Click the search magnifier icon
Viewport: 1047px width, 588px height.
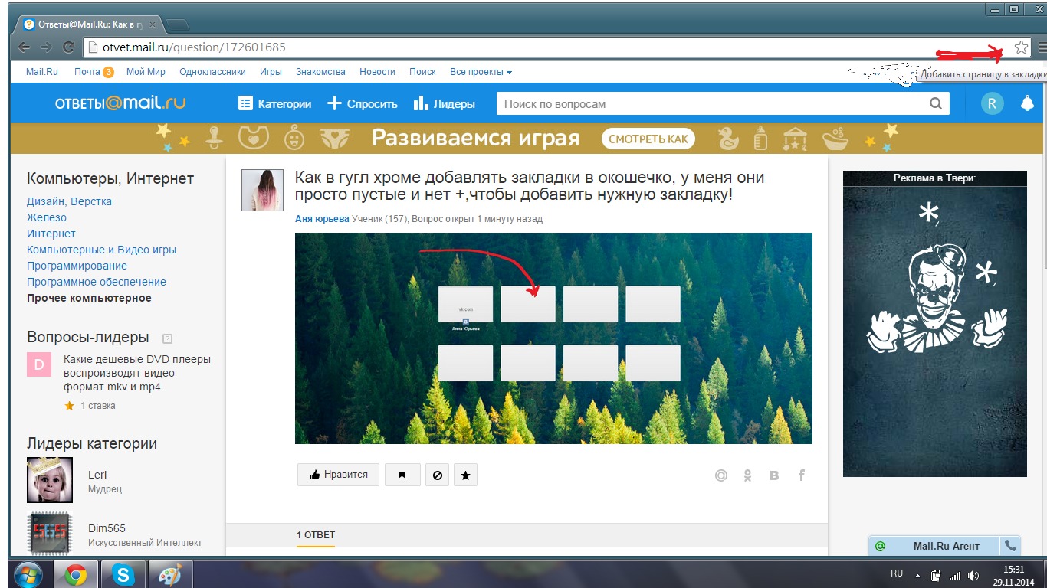(x=936, y=104)
